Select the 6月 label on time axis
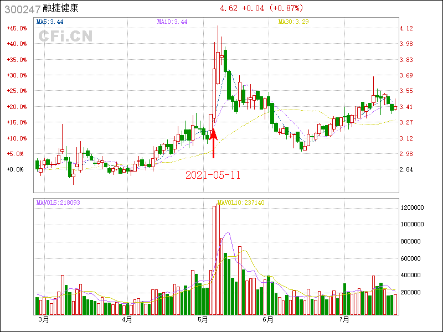This screenshot has width=443, height=332. [268, 319]
